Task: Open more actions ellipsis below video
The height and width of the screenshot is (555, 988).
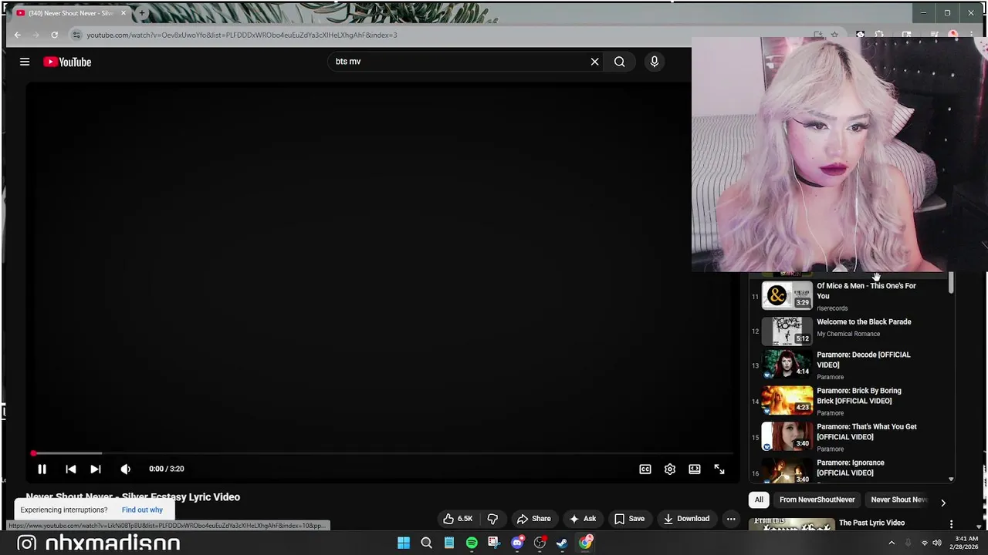Action: pos(730,519)
